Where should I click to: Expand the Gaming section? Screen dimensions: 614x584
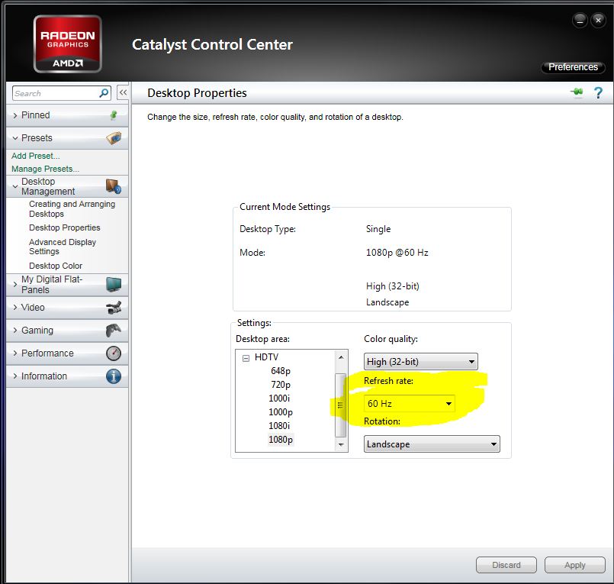coord(15,331)
